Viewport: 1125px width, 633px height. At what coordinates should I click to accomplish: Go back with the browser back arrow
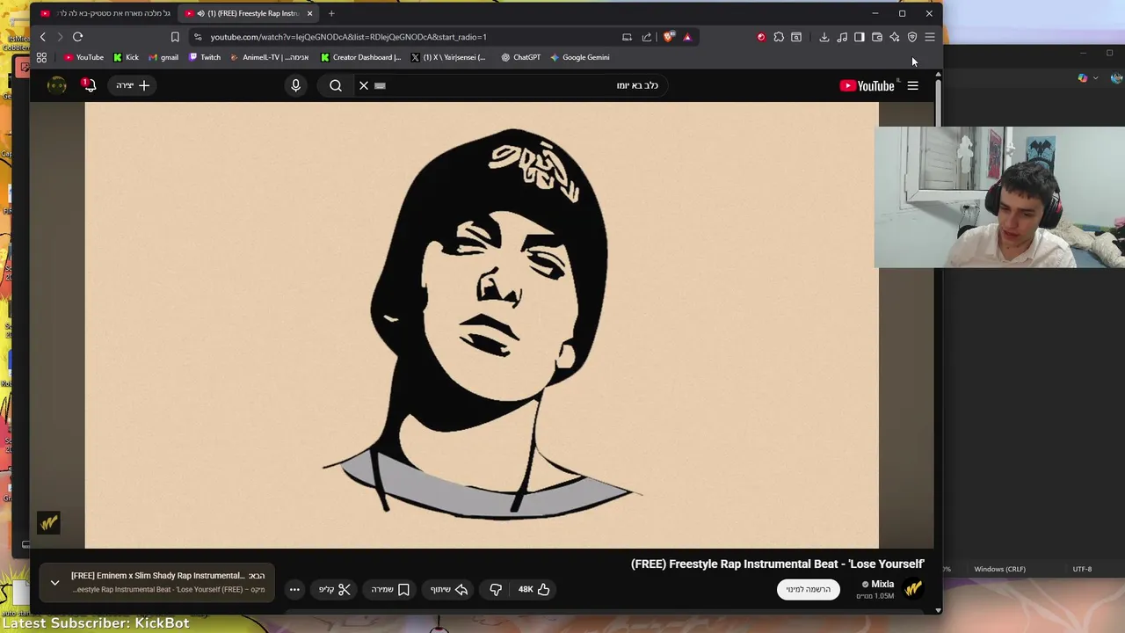point(42,37)
